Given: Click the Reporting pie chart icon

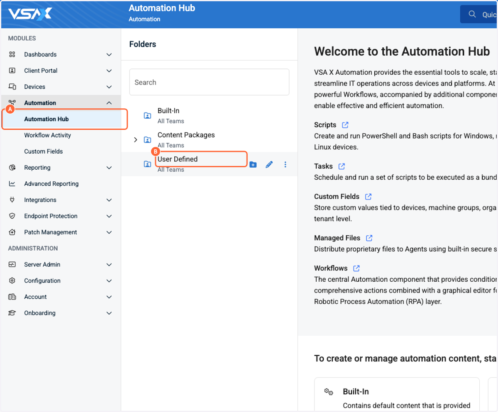Looking at the screenshot, I should [x=12, y=168].
